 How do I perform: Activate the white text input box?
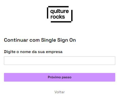[x=60, y=61]
